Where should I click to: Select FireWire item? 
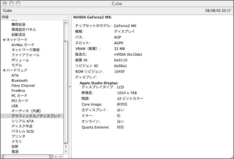pos(18,91)
